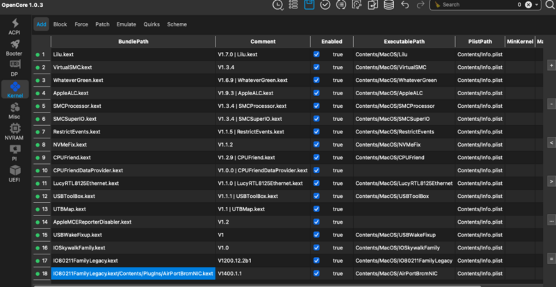556x287 pixels.
Task: Click the right arrow side button
Action: 551,181
